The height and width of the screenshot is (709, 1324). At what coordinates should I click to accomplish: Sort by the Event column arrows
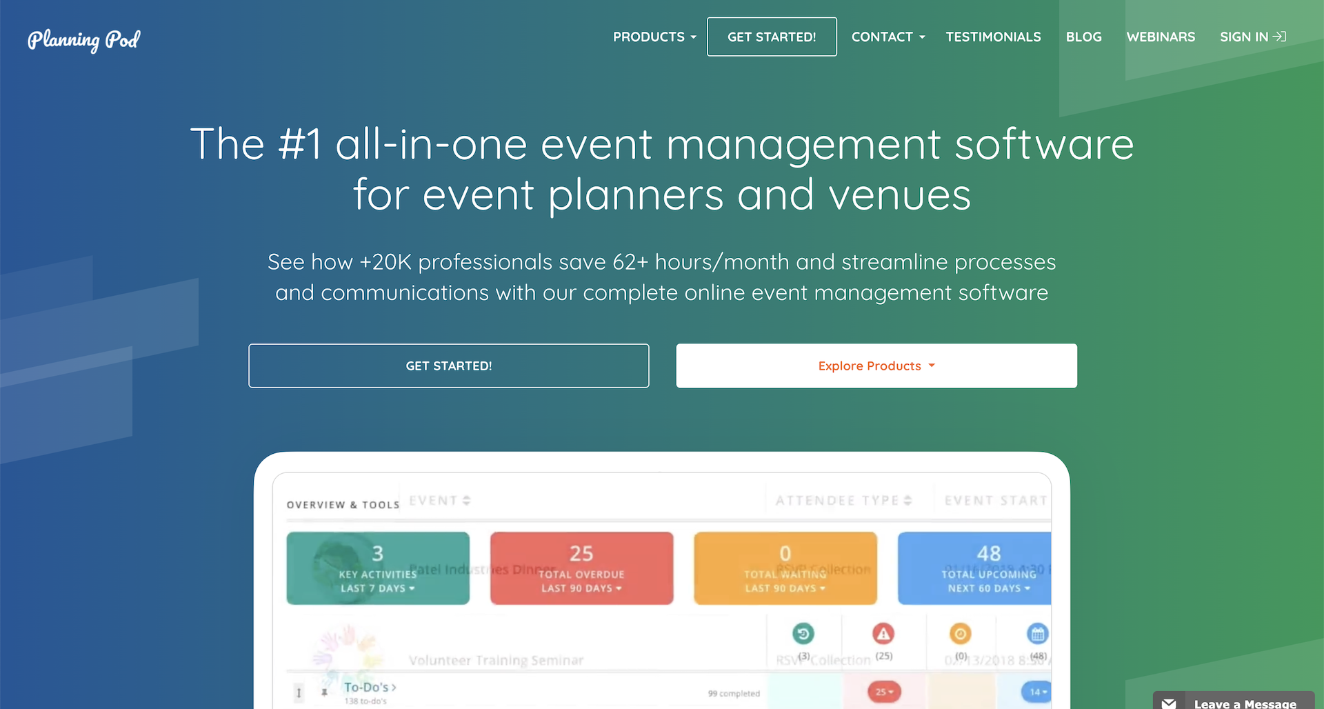tap(467, 501)
